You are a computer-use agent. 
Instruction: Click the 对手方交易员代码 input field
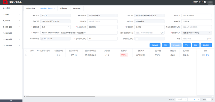(x=149, y=33)
